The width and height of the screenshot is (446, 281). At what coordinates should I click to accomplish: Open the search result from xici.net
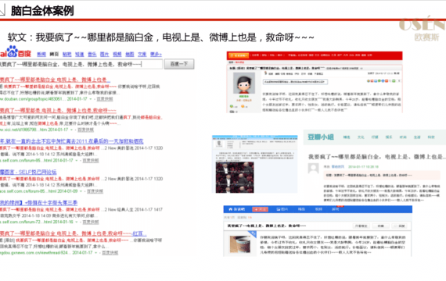tap(58, 110)
